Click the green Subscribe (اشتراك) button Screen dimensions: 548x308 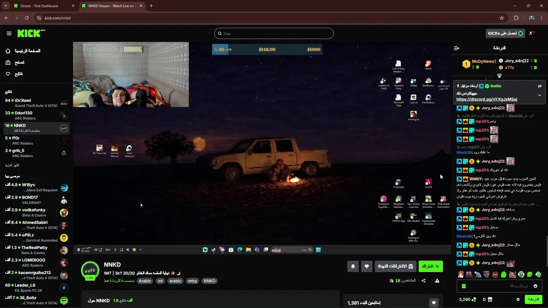click(431, 266)
